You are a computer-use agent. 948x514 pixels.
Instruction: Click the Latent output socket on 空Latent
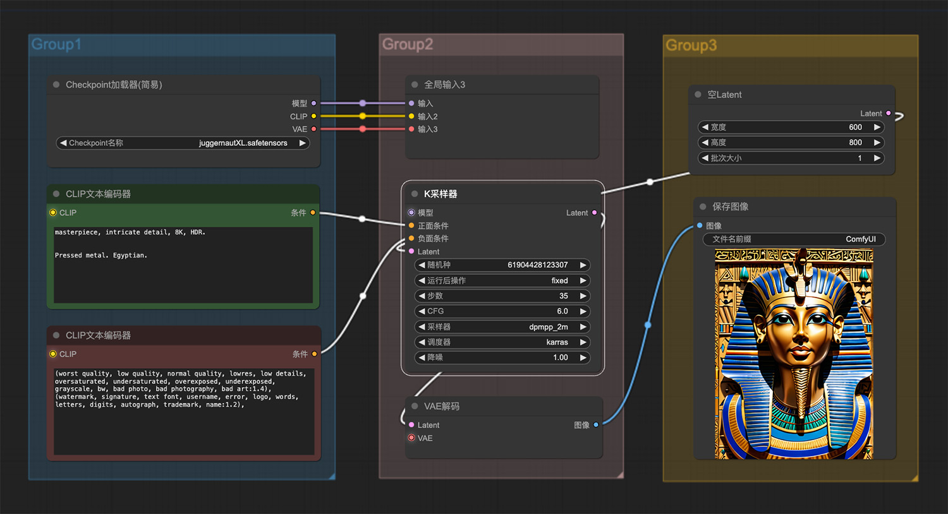(889, 114)
